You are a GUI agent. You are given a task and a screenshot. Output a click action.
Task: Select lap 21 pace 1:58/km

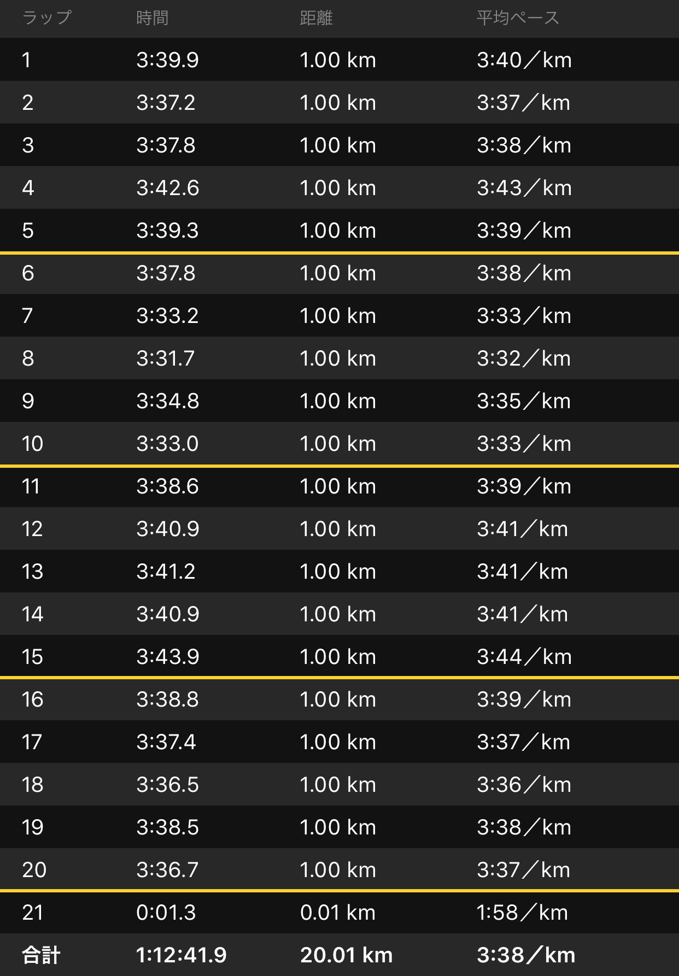tap(522, 913)
